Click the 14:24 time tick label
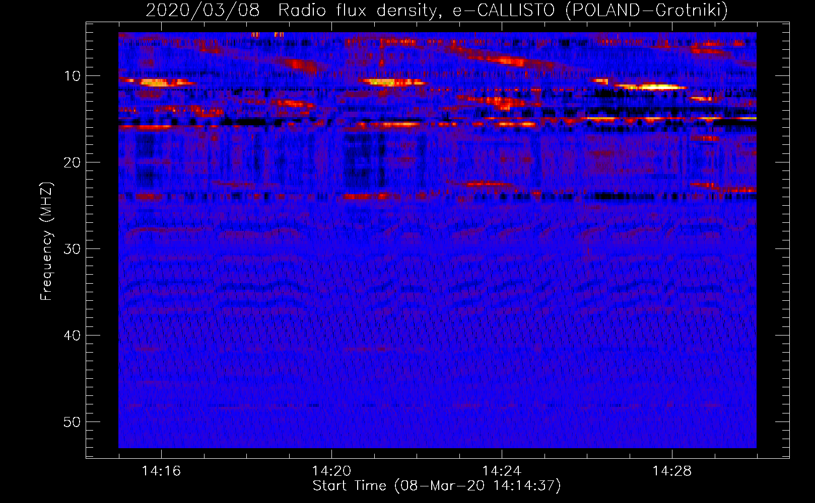 click(x=502, y=471)
